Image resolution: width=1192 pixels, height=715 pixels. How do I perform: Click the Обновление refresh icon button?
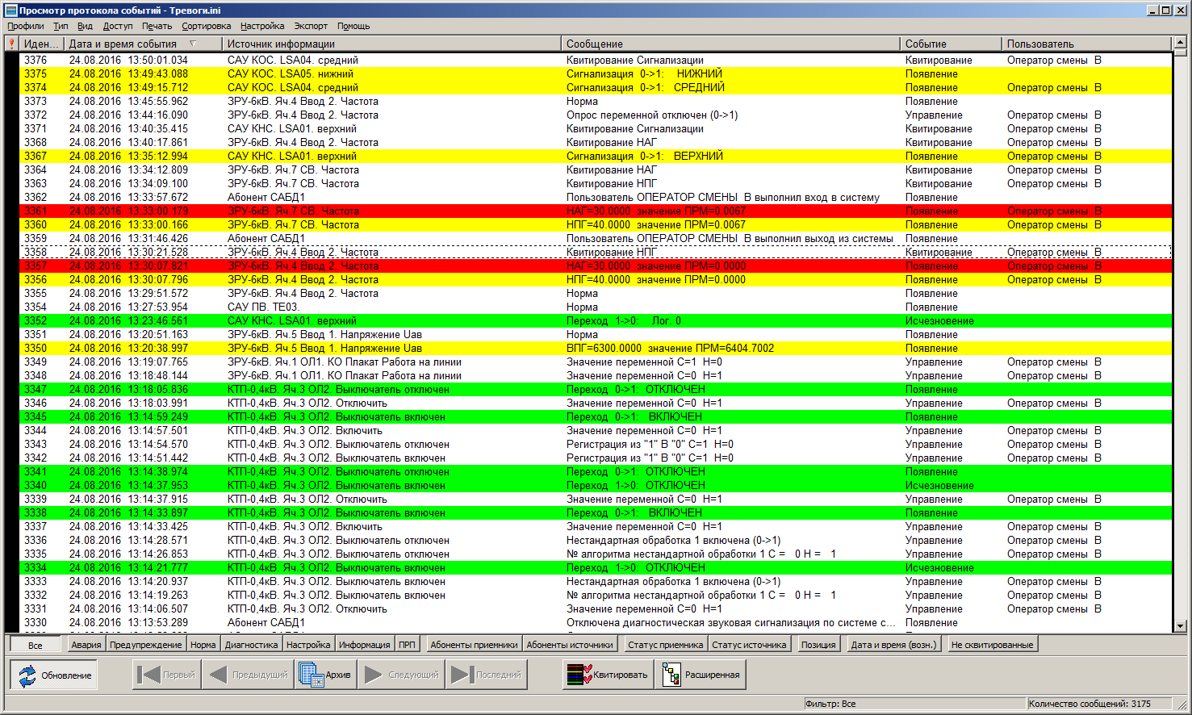point(54,675)
